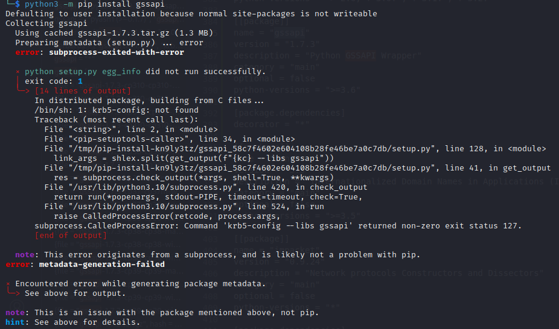Click the 'python3 -m pip install gssapi' command
The image size is (559, 329).
click(x=94, y=4)
